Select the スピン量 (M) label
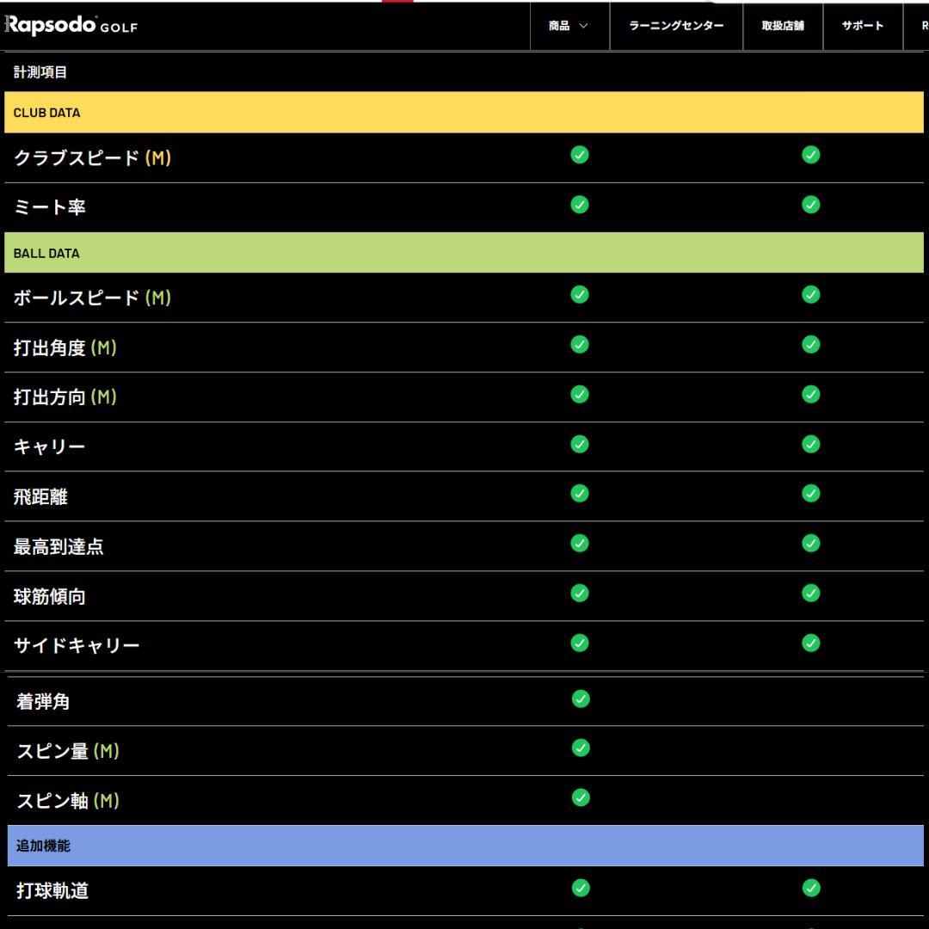The height and width of the screenshot is (929, 929). click(x=68, y=751)
